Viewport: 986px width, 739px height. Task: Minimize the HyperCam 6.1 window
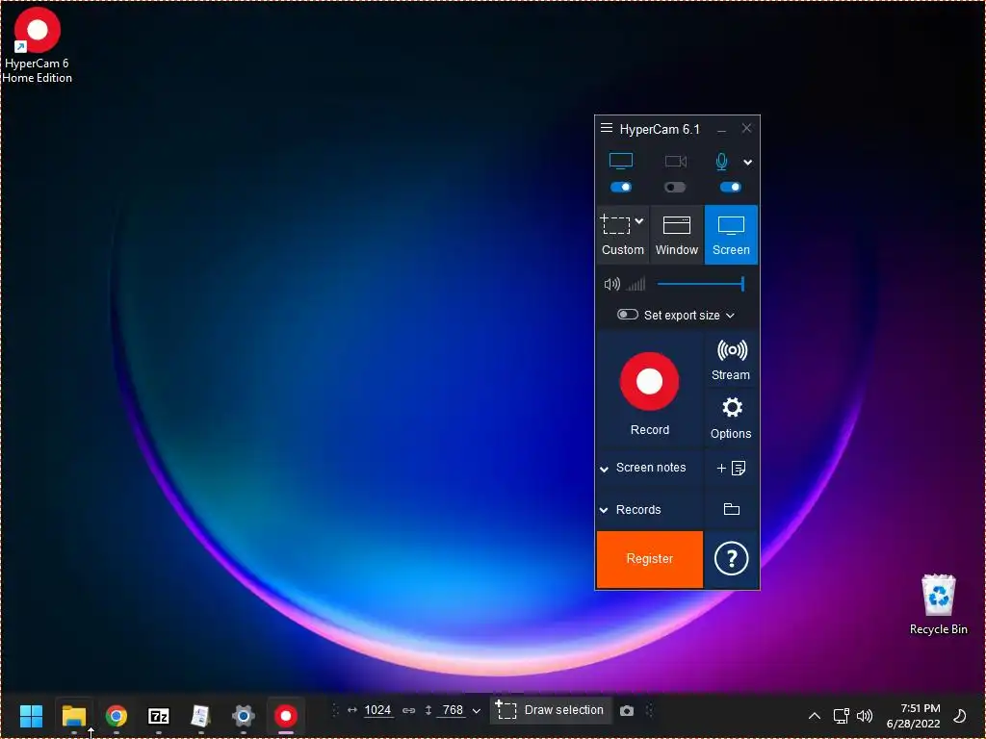[721, 130]
